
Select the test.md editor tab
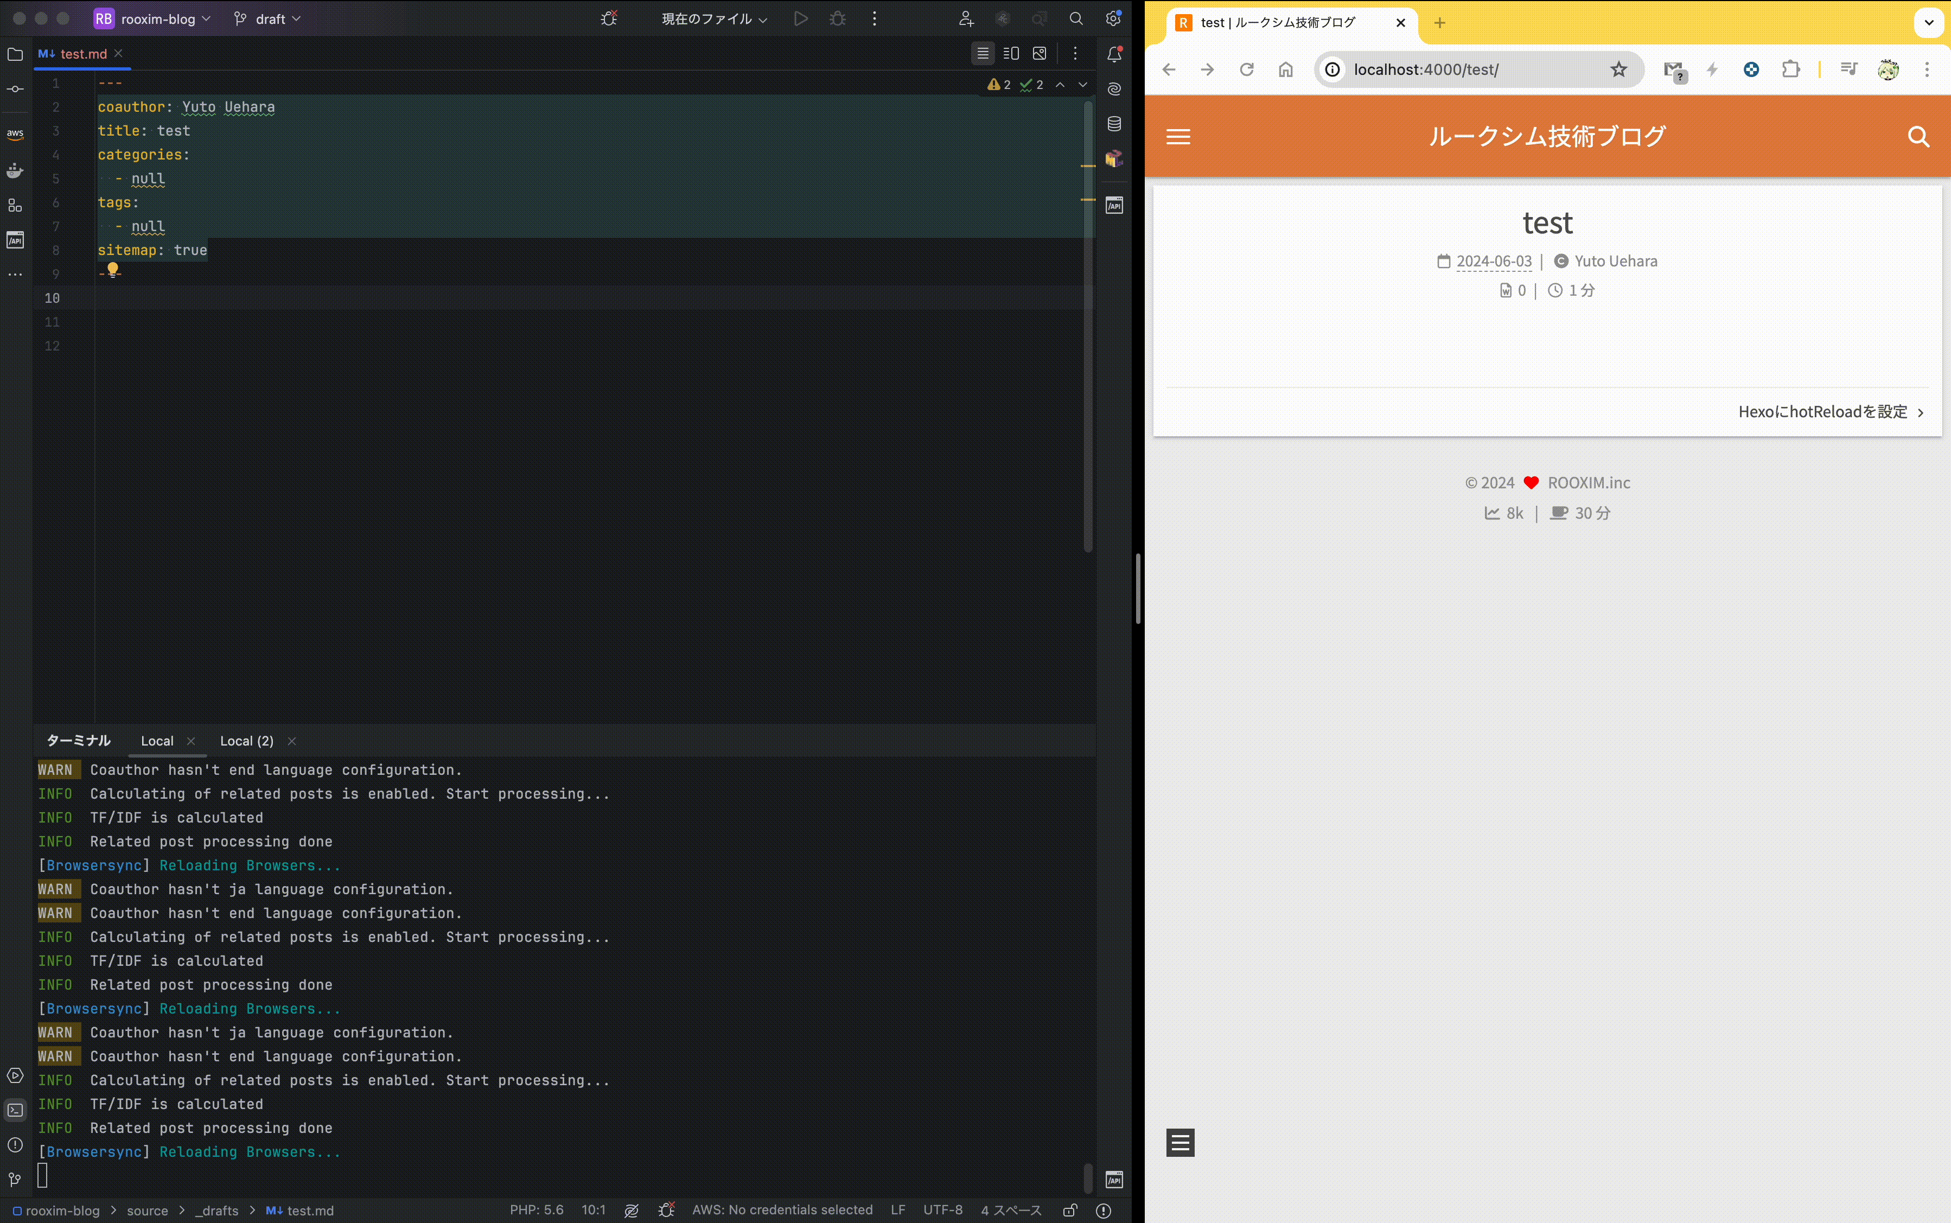82,53
